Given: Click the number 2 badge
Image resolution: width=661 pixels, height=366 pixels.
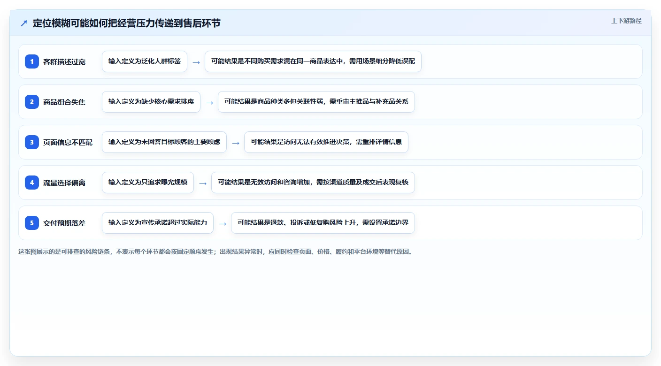Looking at the screenshot, I should (x=32, y=102).
